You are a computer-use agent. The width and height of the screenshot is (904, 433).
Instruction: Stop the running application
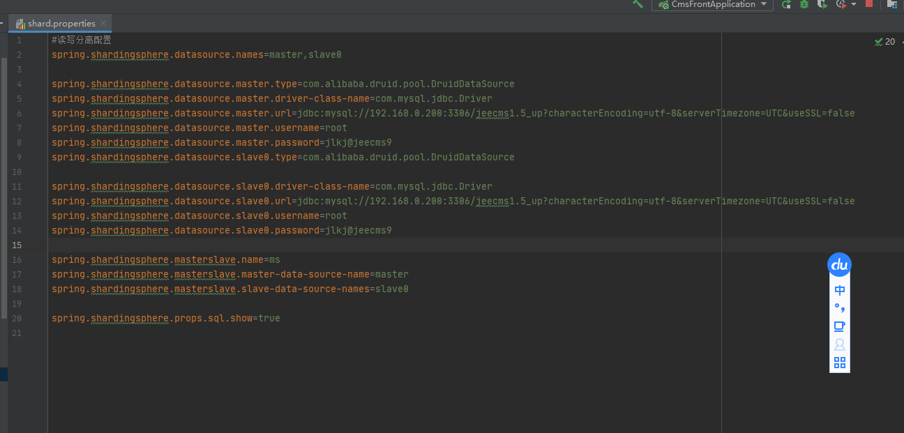coord(869,3)
